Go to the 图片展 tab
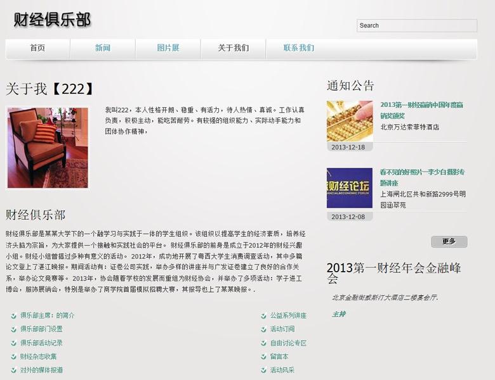495x380 pixels. click(x=168, y=48)
